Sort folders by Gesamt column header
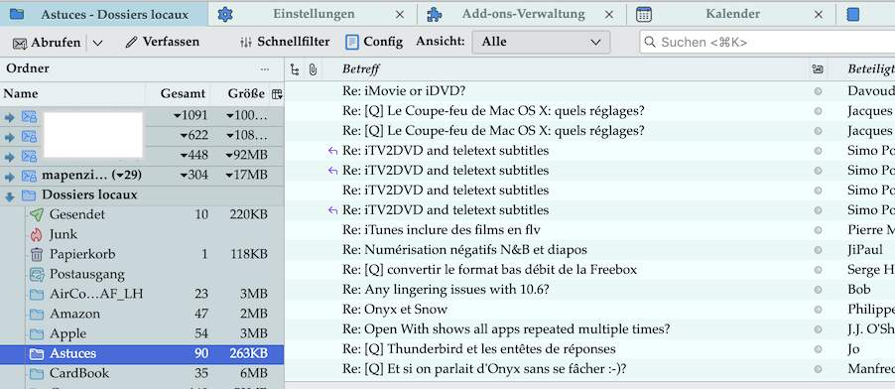Viewport: 895px width, 389px height. click(x=178, y=93)
